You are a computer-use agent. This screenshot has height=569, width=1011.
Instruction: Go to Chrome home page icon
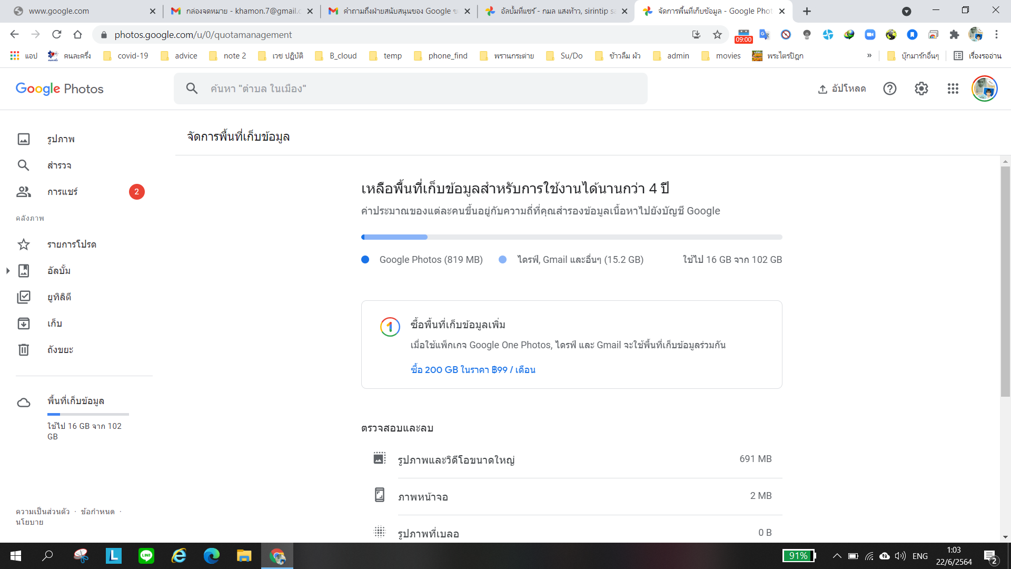(78, 35)
